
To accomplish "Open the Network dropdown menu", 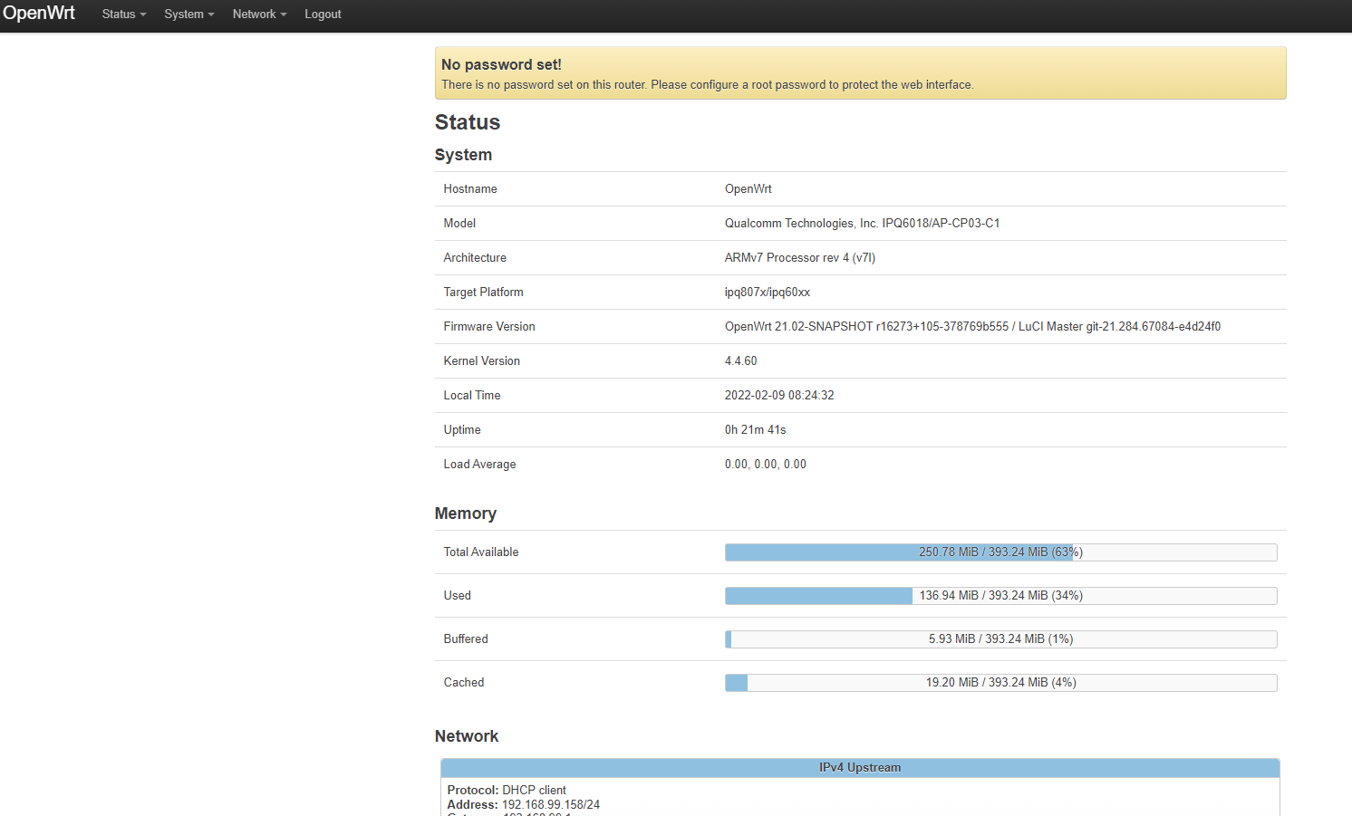I will point(259,14).
